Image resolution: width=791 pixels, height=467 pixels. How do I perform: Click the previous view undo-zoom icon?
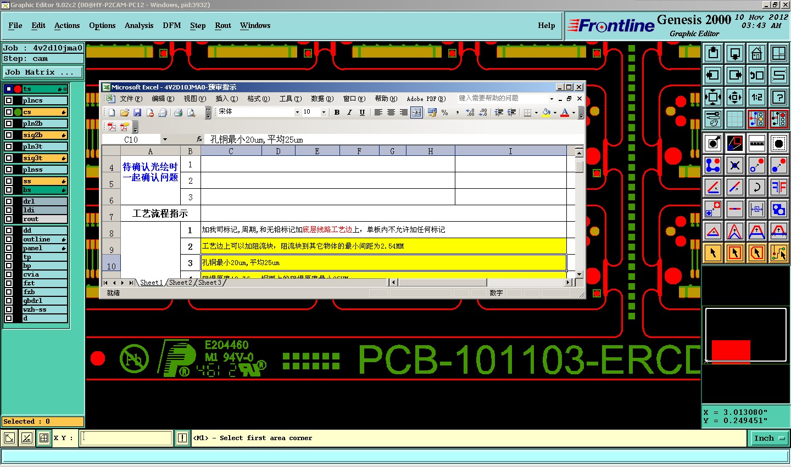[757, 75]
